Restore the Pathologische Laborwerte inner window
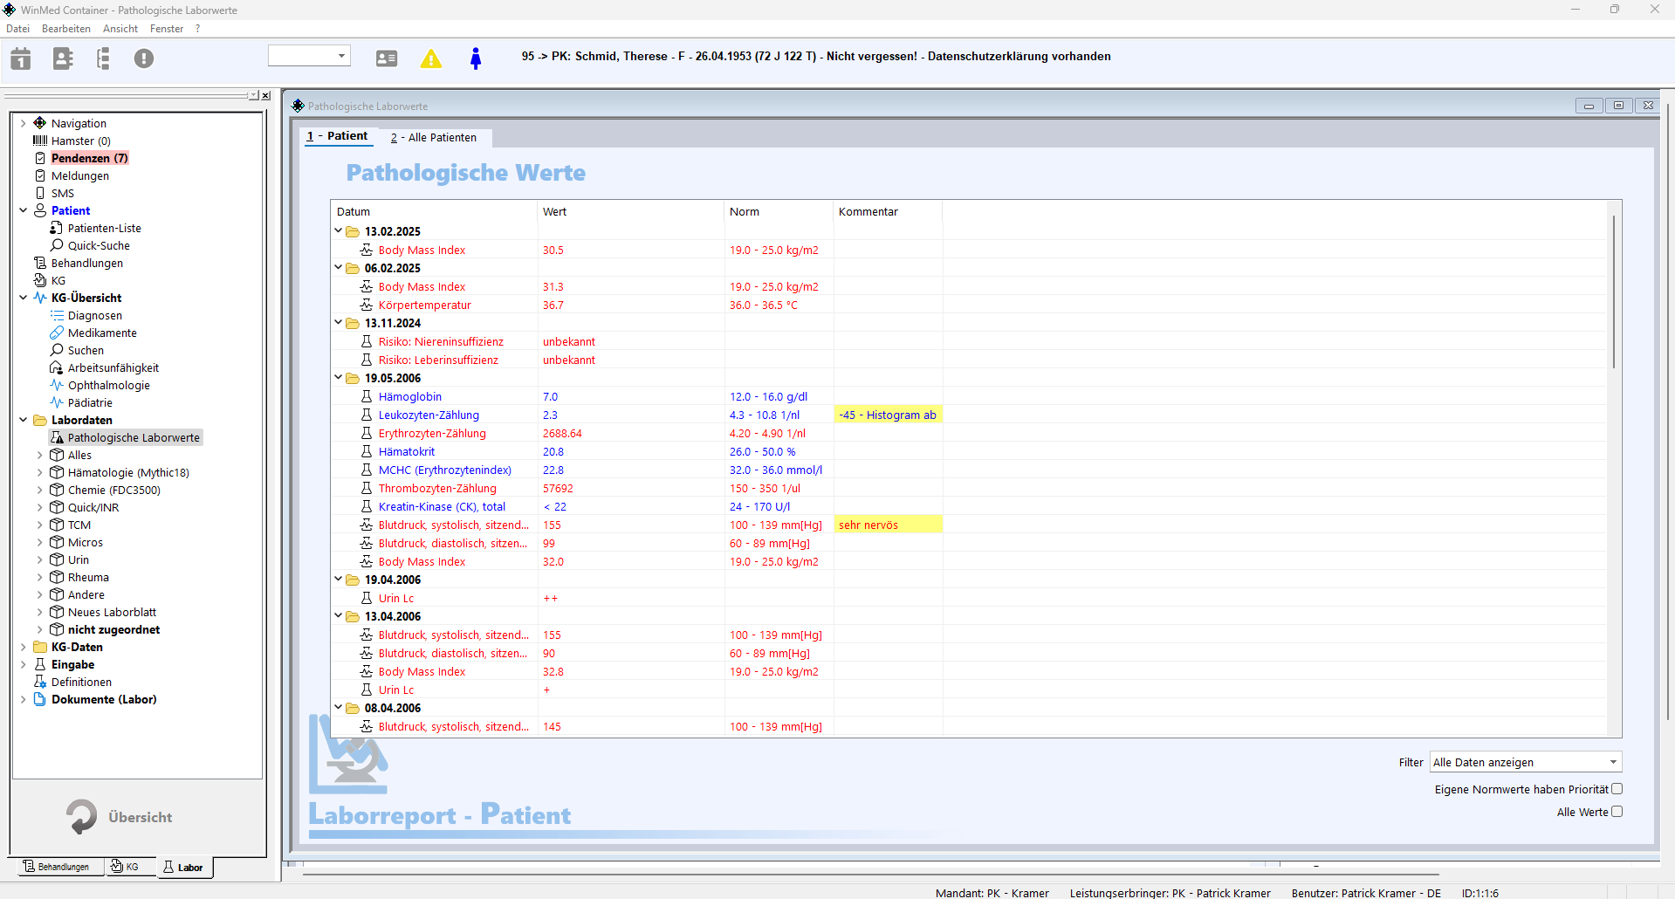The image size is (1675, 899). (x=1618, y=106)
